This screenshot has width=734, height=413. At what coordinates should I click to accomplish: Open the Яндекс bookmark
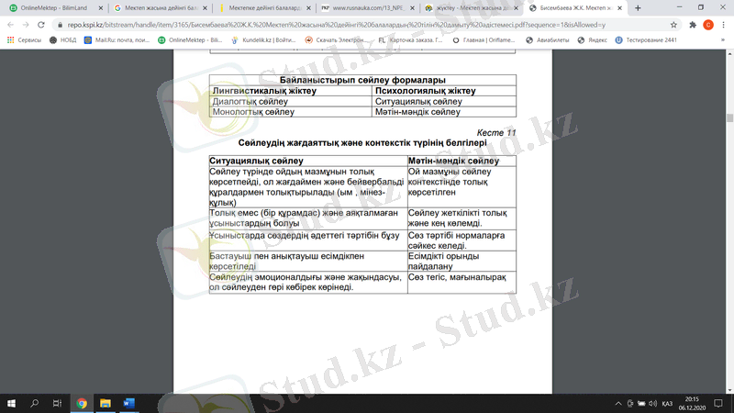pyautogui.click(x=592, y=40)
